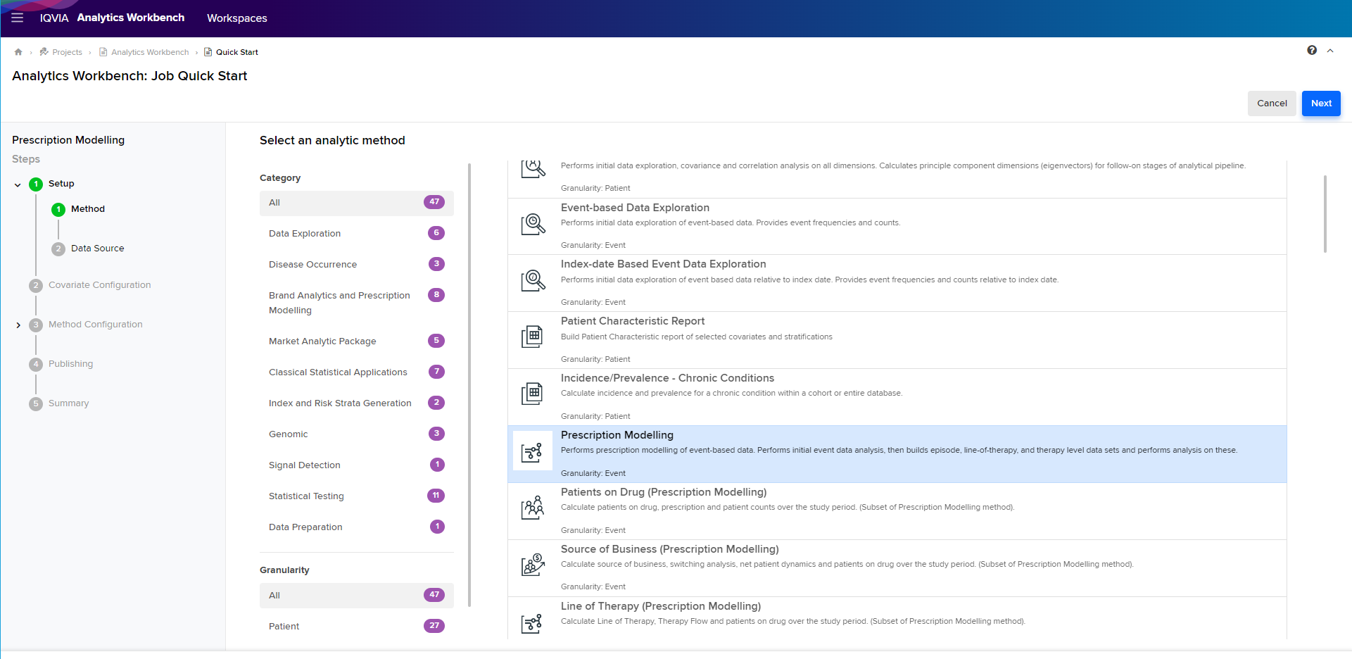The image size is (1352, 659).
Task: Click the Projects breadcrumb icon
Action: [44, 52]
